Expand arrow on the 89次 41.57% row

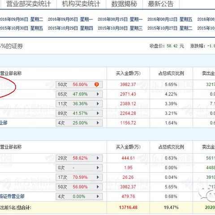pyautogui.click(x=98, y=113)
